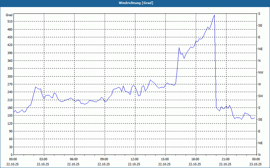Select the S compass label level with 180
Screen dimensions: 270x168
pyautogui.click(x=259, y=108)
